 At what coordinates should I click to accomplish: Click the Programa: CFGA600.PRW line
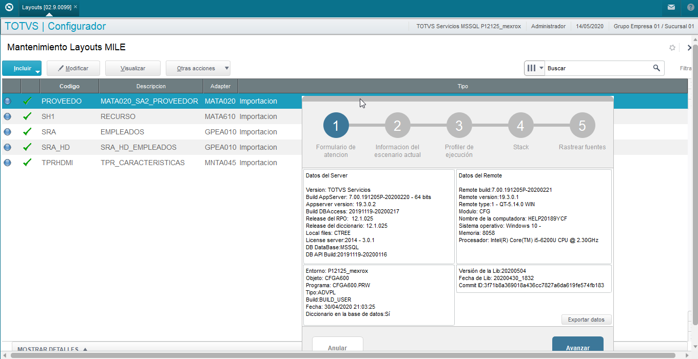337,285
